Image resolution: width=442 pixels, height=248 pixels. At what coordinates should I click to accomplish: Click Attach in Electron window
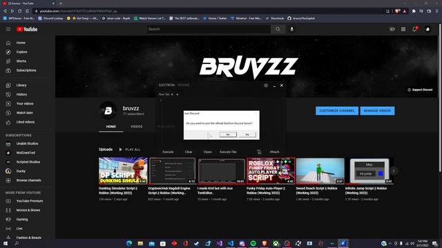click(274, 152)
